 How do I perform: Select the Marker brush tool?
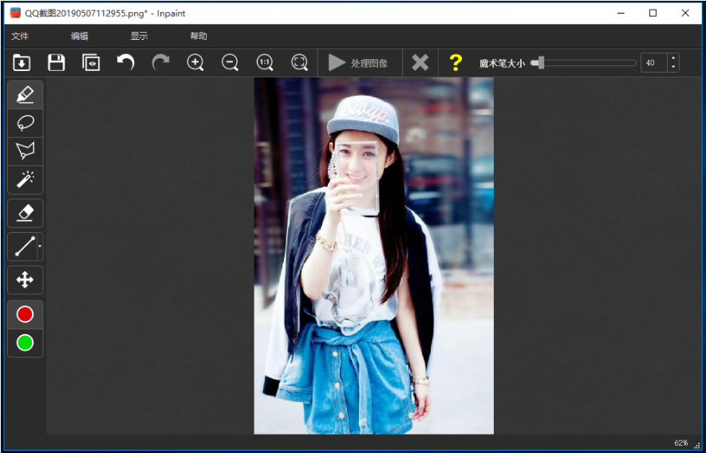[25, 95]
